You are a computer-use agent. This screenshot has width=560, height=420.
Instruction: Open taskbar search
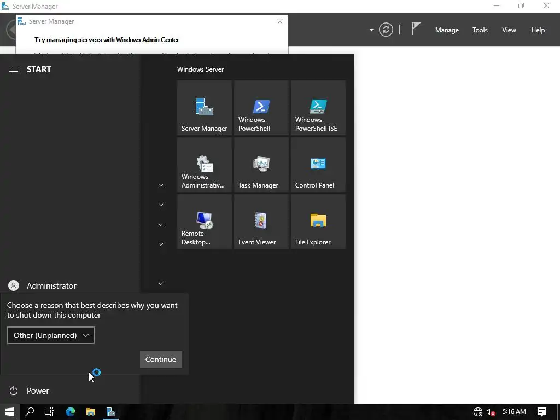[30, 412]
